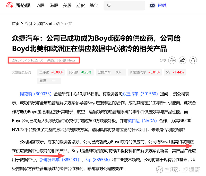Share article via WeChat icon
This screenshot has height=176, width=206.
172,60
